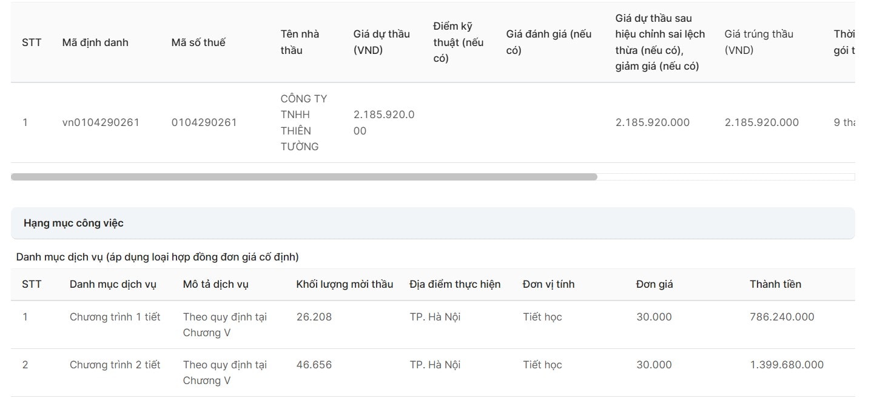Click the horizontal scrollbar under the contractor table
Viewport: 874px width, 398px height.
(303, 177)
